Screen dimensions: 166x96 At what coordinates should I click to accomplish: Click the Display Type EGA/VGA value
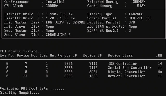(136, 14)
